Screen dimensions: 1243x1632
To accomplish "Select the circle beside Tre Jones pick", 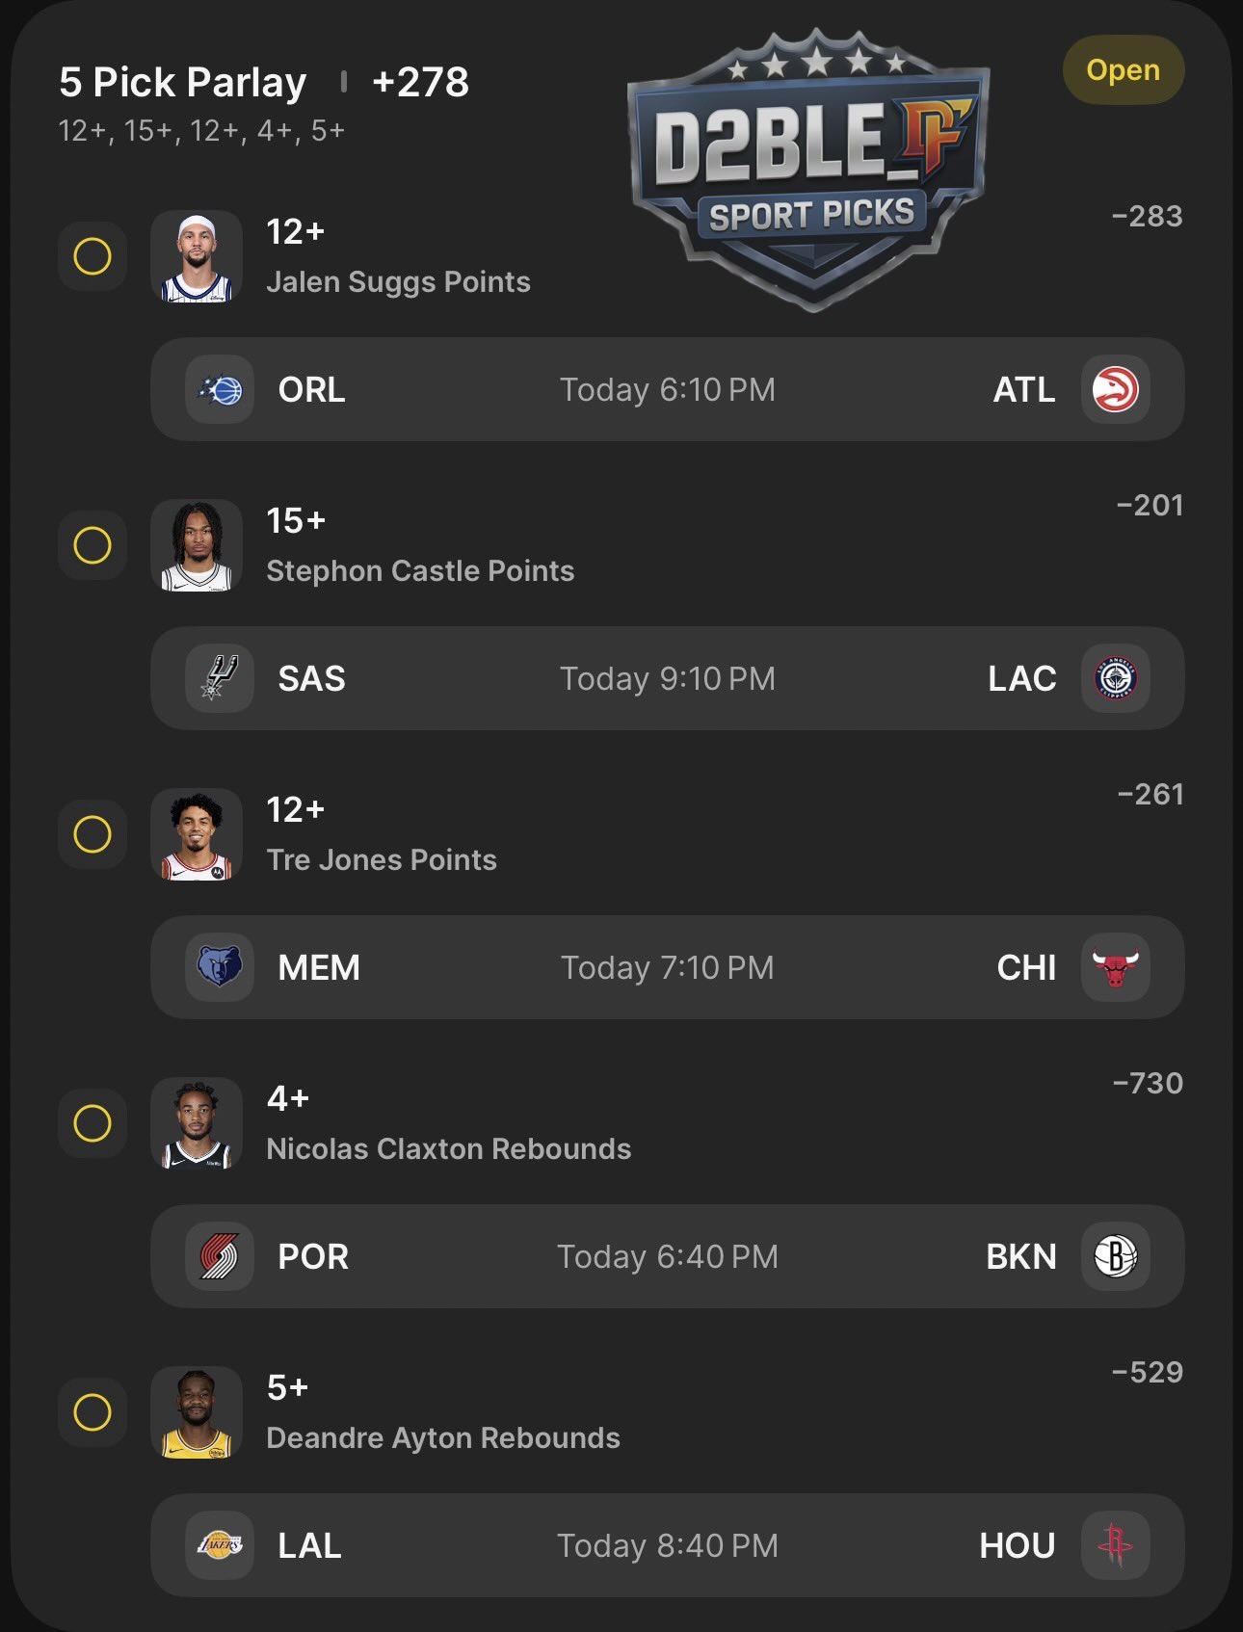I will point(93,834).
